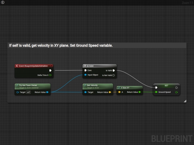
Task: Click the info icon at top-left corner
Action: coord(3,2)
